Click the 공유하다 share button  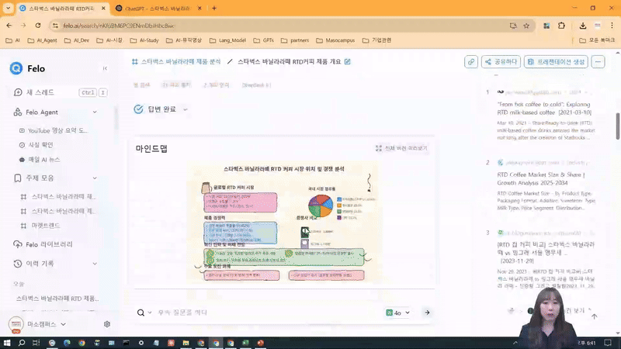click(501, 62)
